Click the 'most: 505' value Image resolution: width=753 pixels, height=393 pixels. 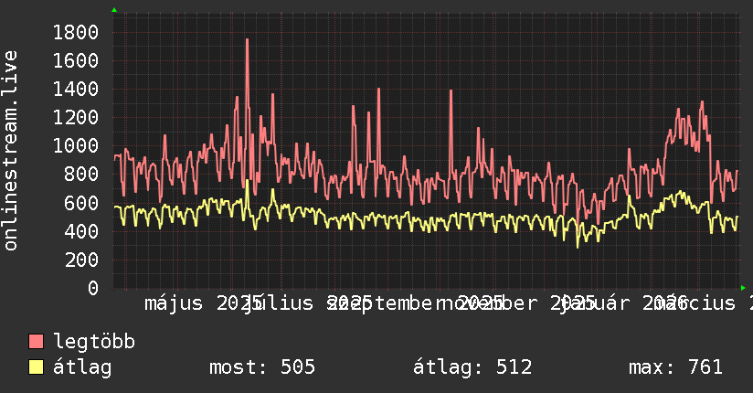[262, 367]
